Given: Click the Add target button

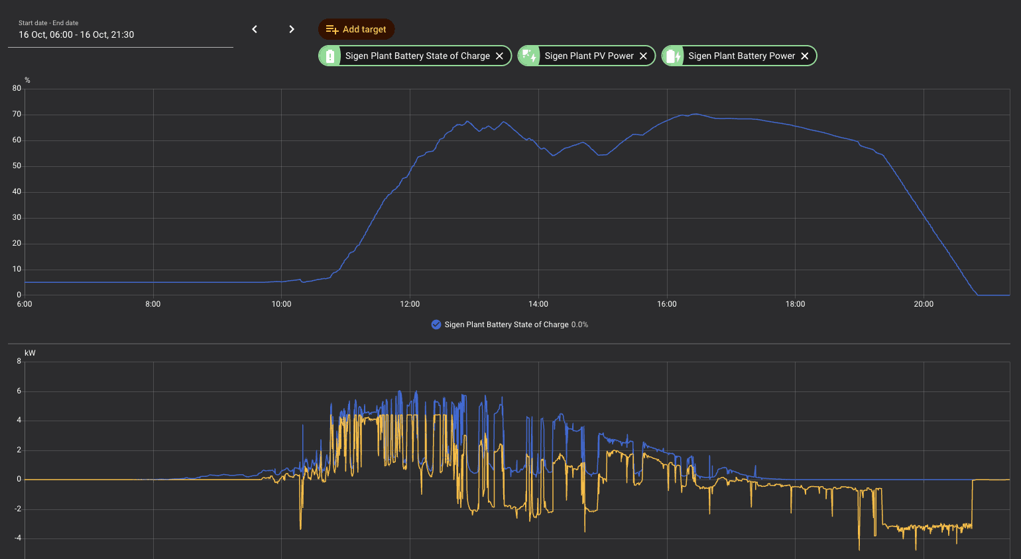Looking at the screenshot, I should 356,29.
